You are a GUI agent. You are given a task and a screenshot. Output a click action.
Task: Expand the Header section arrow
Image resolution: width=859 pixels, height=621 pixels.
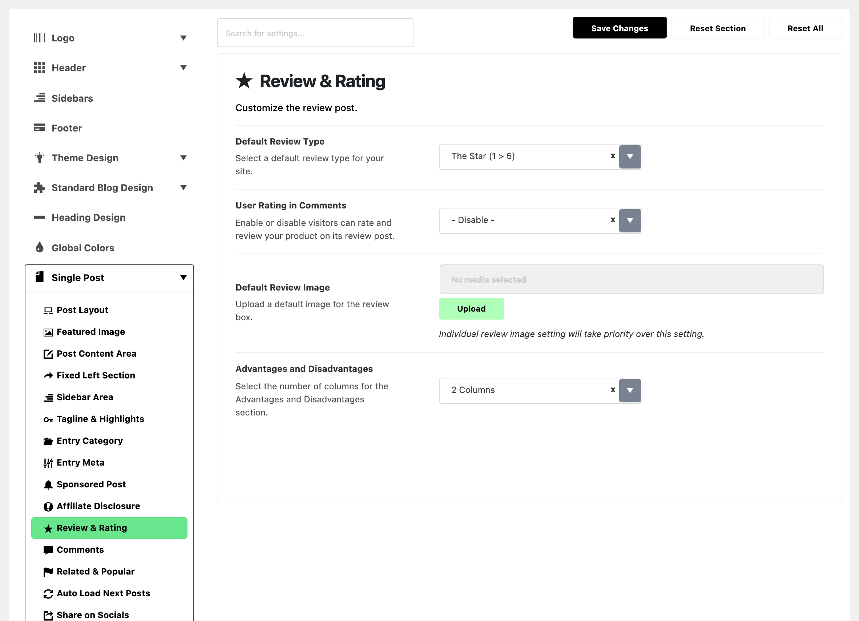(x=183, y=68)
